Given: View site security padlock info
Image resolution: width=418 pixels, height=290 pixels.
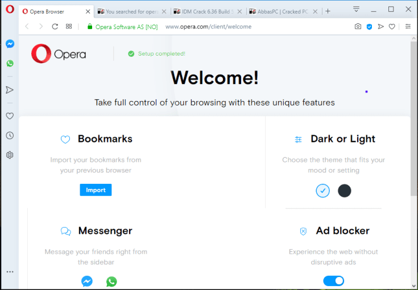Looking at the screenshot, I should (x=90, y=26).
